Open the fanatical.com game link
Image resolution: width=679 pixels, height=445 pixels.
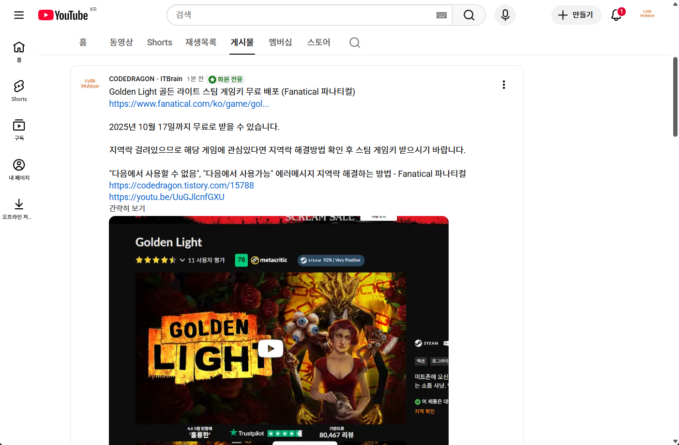(x=189, y=103)
